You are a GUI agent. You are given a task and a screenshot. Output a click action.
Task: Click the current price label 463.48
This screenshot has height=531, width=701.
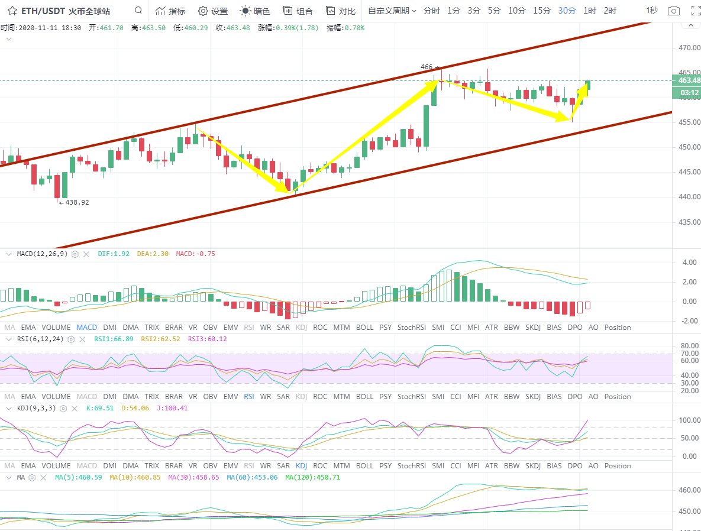(x=686, y=80)
